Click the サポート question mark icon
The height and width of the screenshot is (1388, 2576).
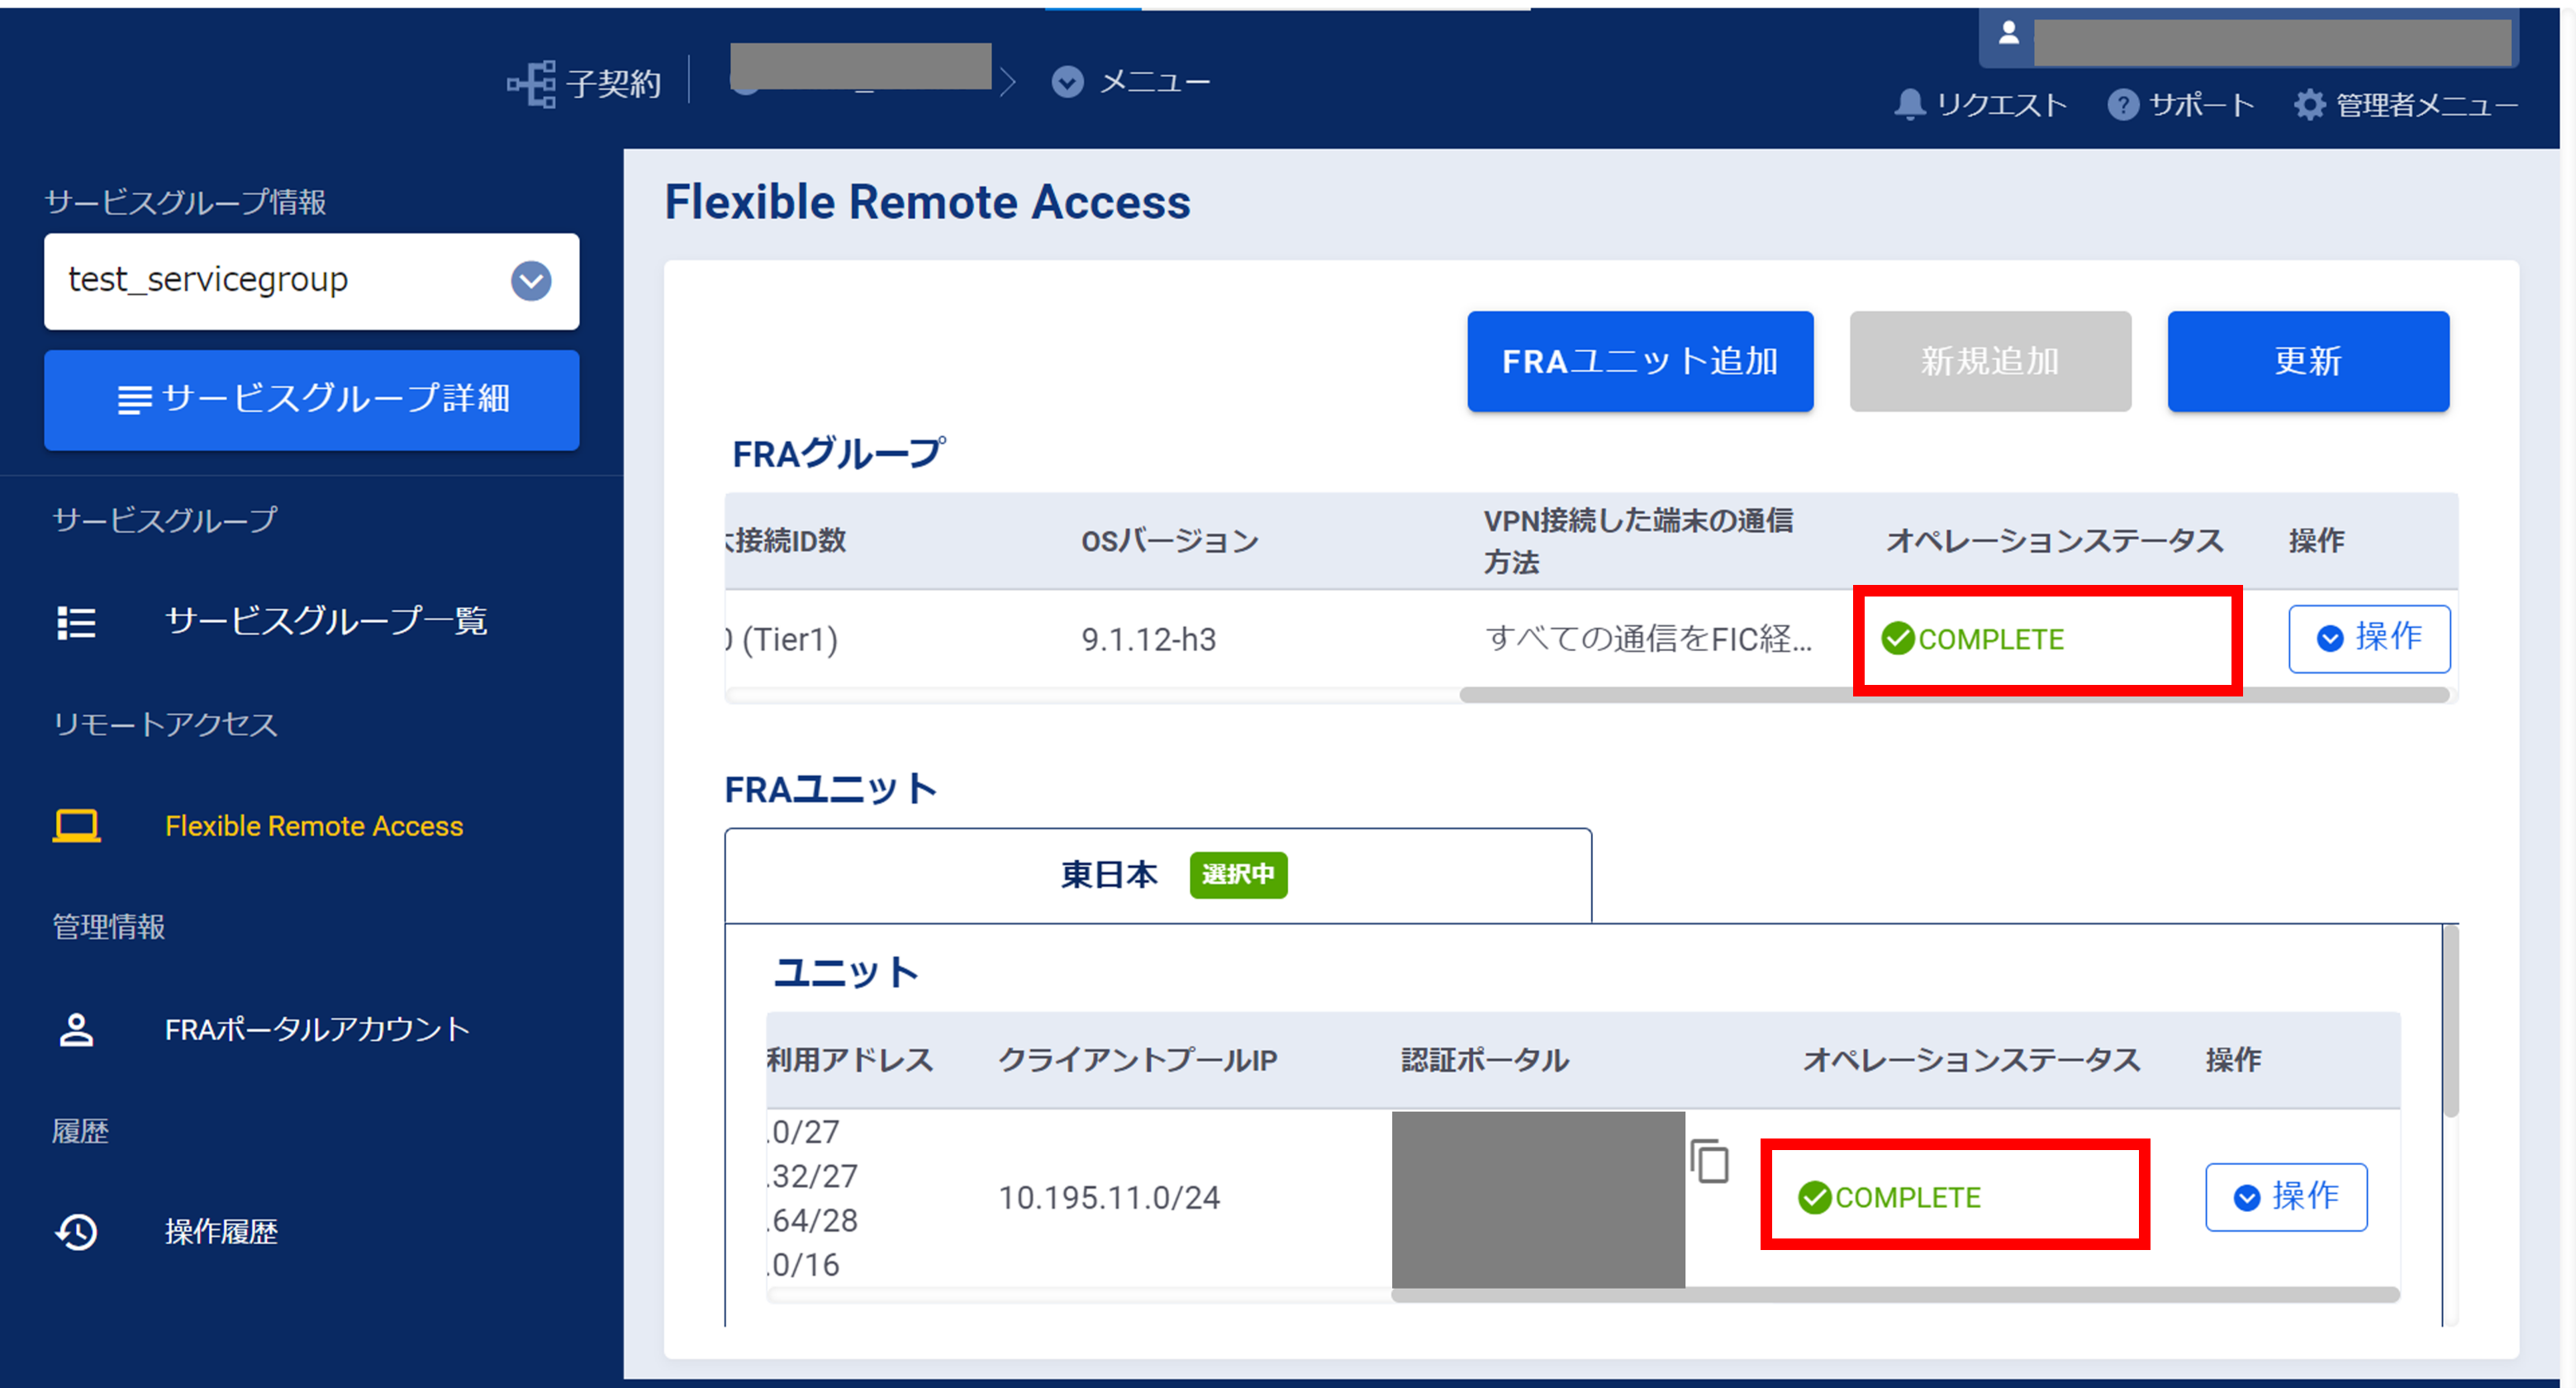(x=2123, y=104)
